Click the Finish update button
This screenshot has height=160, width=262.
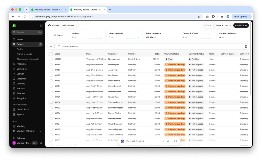point(242,17)
